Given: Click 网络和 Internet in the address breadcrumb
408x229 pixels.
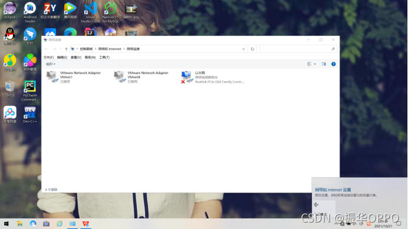Looking at the screenshot, I should click(x=110, y=49).
